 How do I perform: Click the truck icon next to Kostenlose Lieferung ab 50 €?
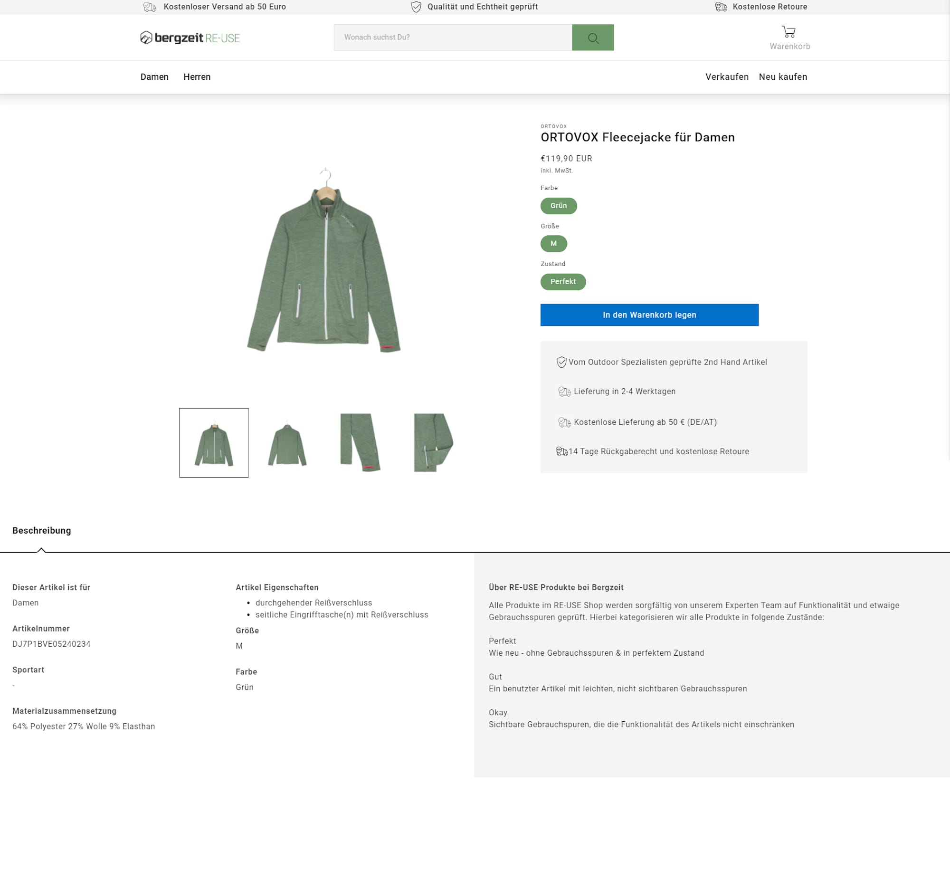pos(564,422)
